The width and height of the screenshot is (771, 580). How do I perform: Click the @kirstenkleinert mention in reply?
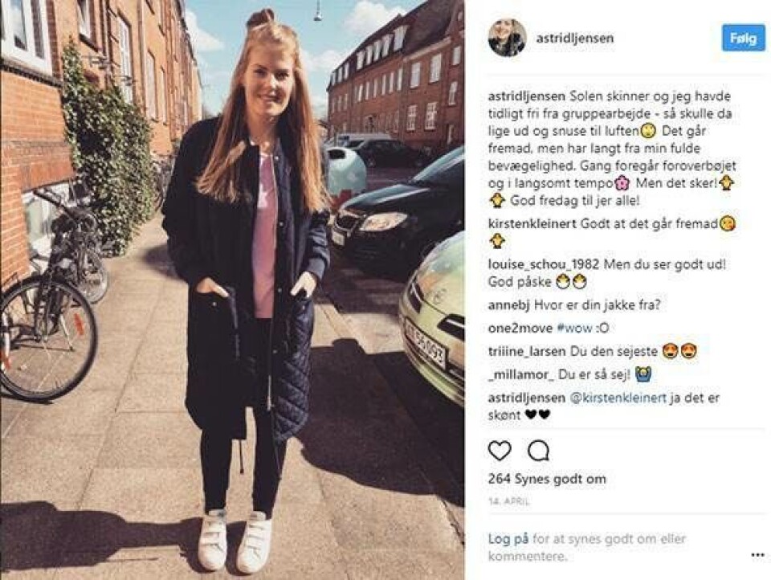tap(618, 398)
